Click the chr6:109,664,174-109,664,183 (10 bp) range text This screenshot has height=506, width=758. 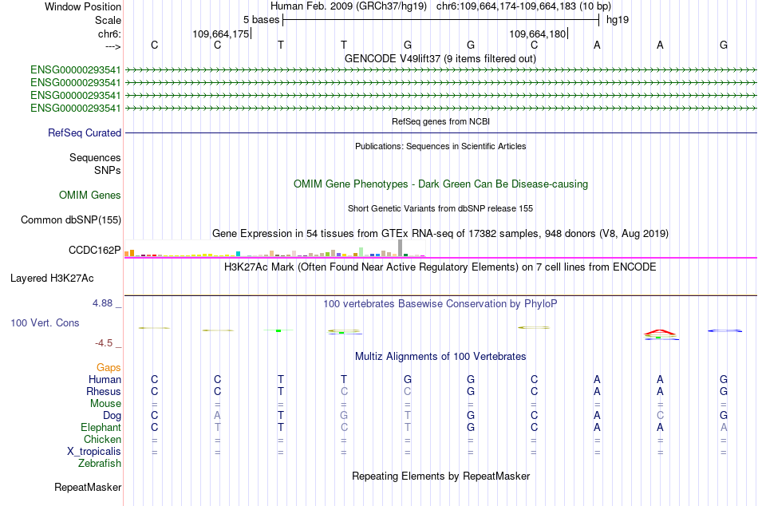point(523,6)
